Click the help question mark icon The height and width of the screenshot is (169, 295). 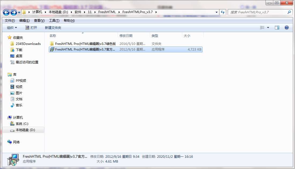click(x=286, y=27)
